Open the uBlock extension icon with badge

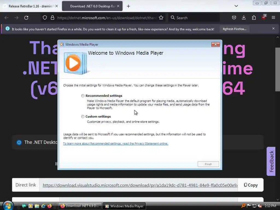point(264,17)
